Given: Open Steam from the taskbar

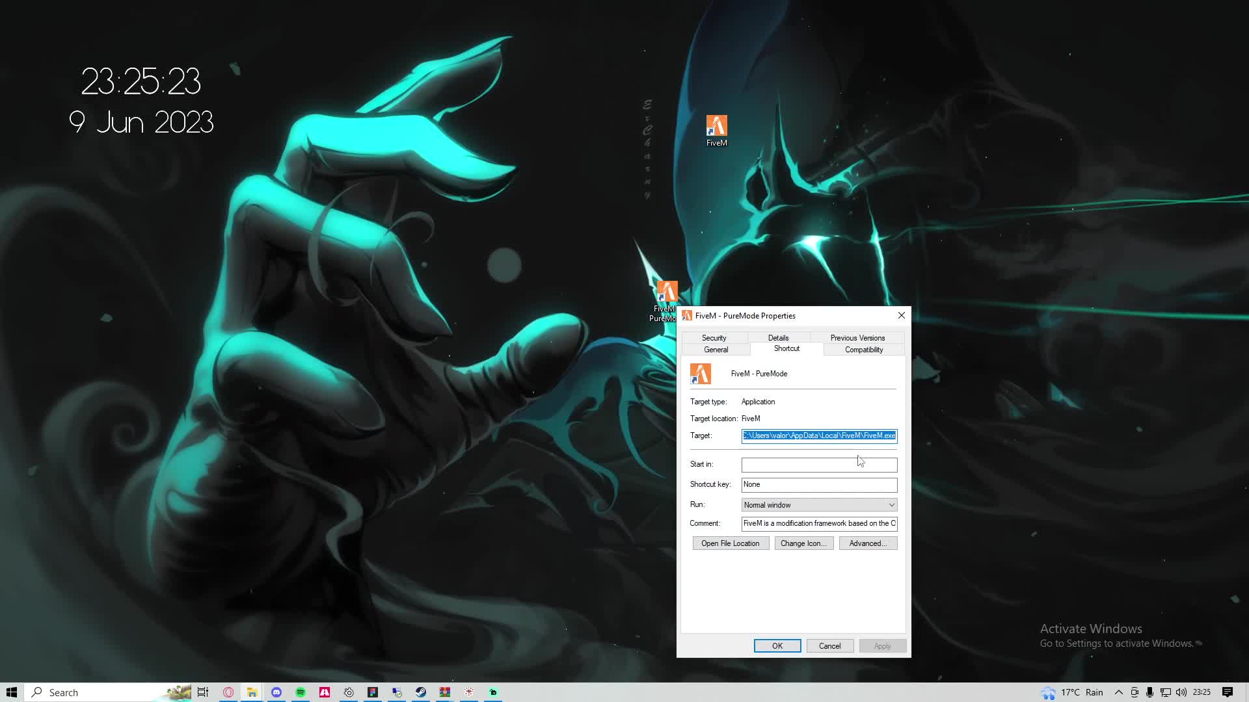Looking at the screenshot, I should pyautogui.click(x=421, y=692).
